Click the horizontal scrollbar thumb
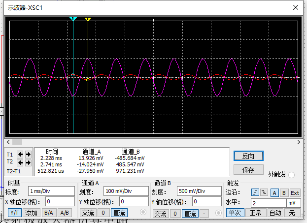The height and width of the screenshot is (223, 307). coord(17,142)
